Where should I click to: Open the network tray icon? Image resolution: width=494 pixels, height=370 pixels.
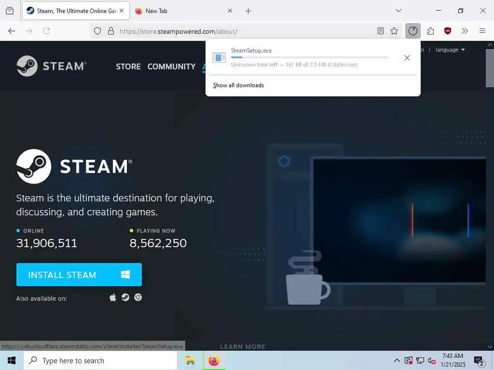click(x=420, y=360)
